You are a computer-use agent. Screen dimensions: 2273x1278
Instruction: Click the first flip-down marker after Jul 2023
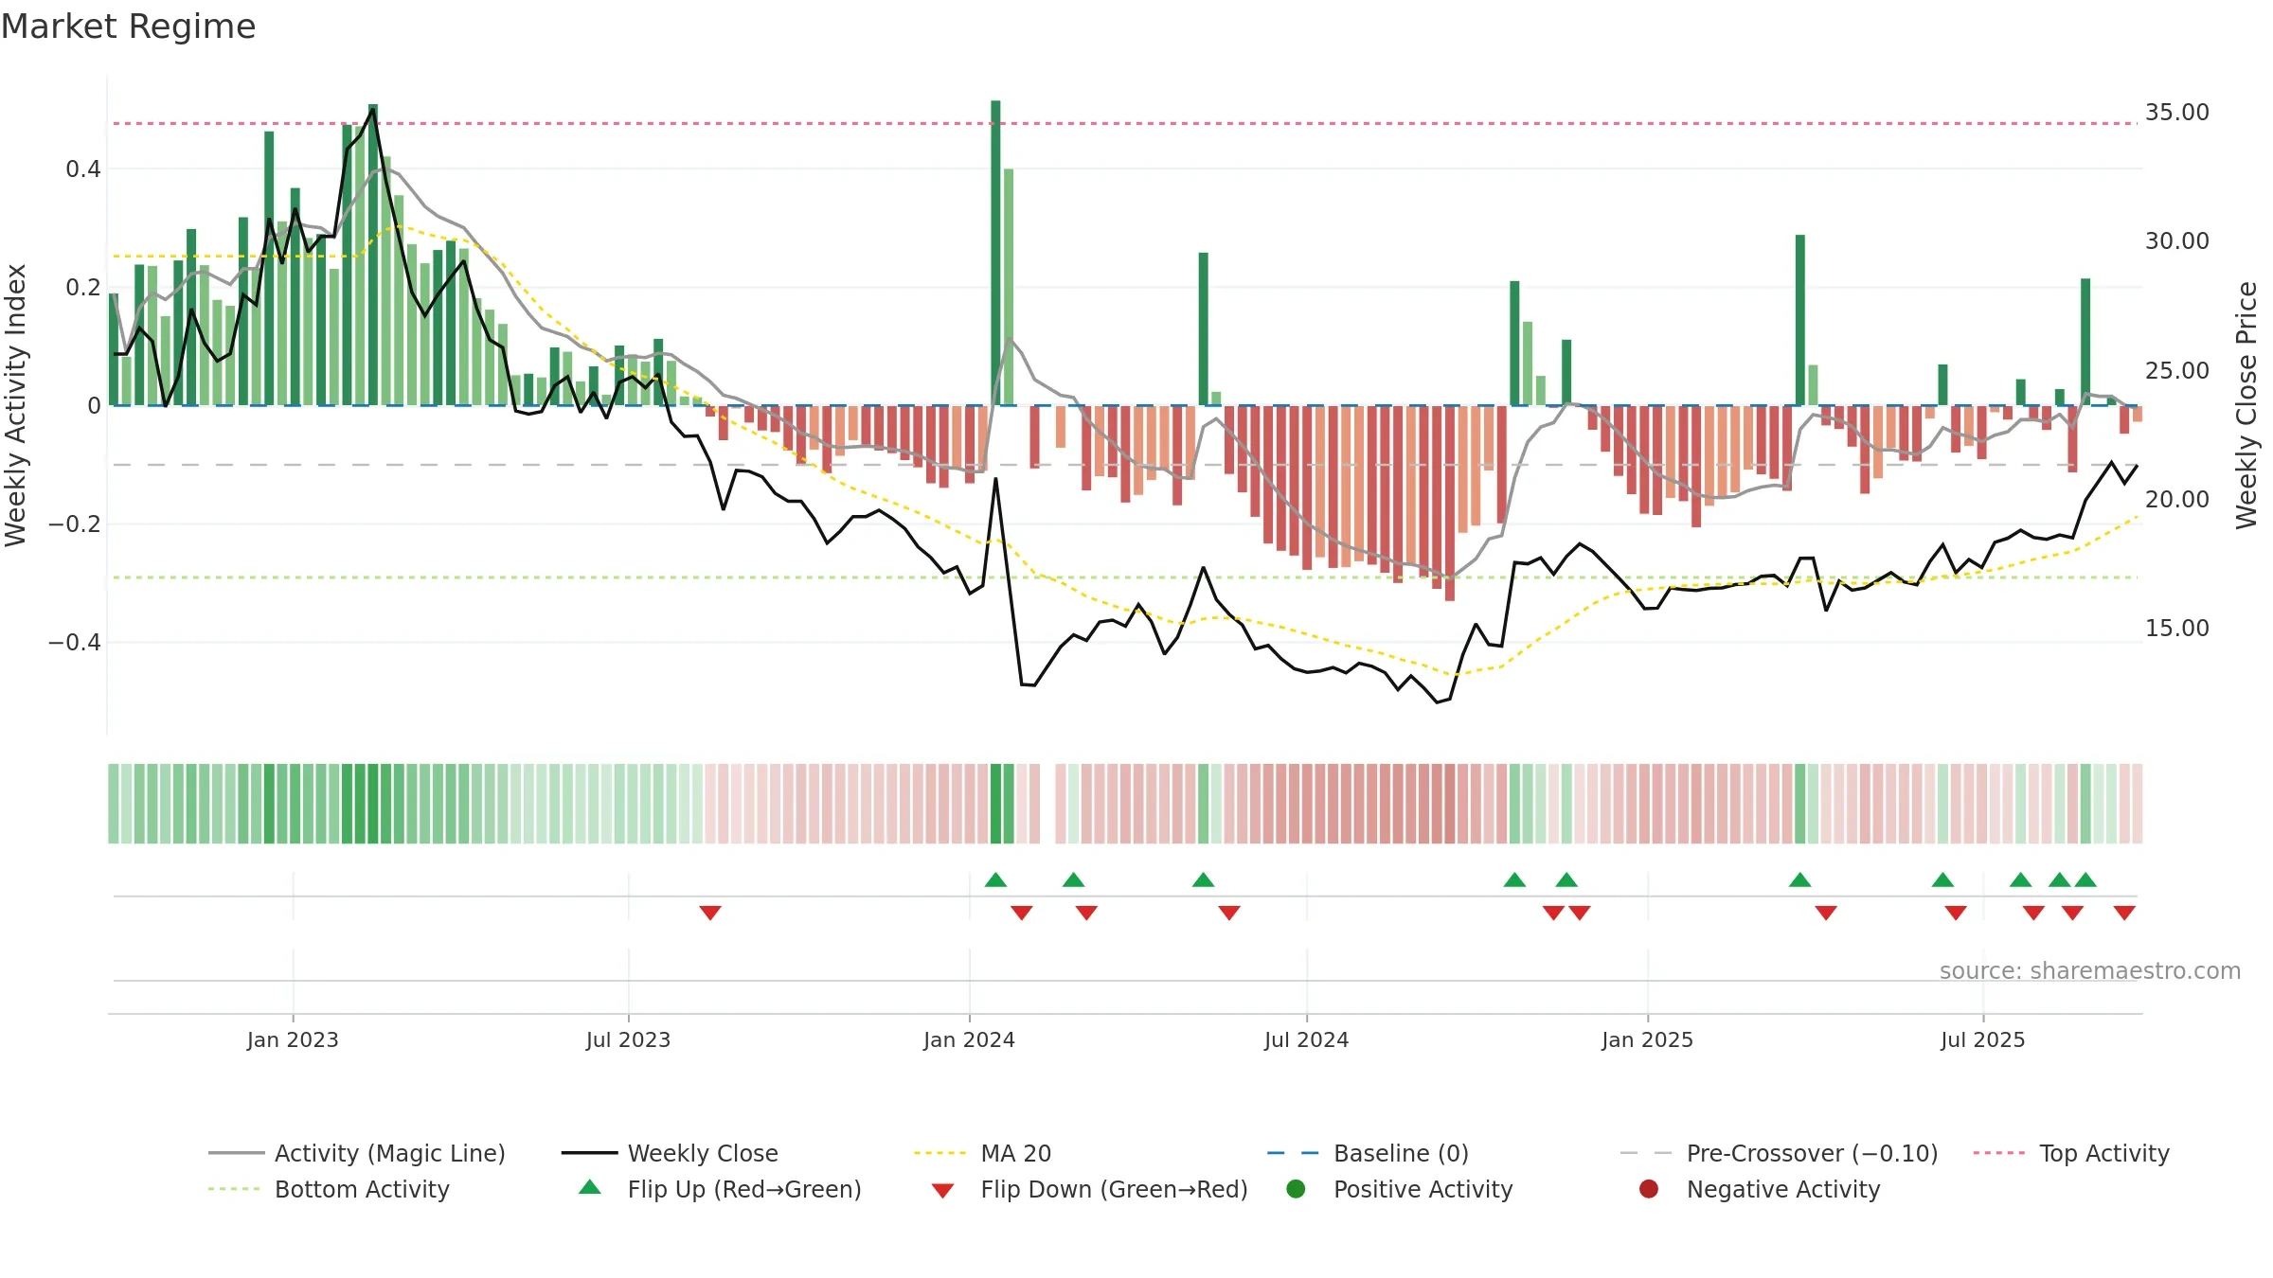tap(710, 913)
